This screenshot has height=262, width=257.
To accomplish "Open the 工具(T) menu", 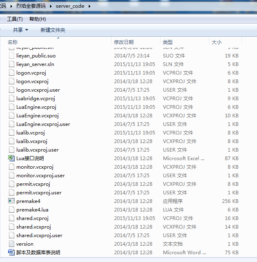I will point(15,19).
